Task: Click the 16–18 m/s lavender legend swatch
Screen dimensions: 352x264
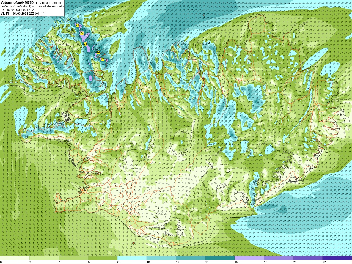Action: [249, 258]
